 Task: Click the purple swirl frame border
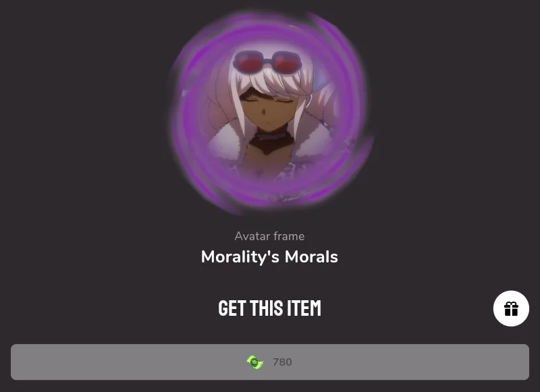pyautogui.click(x=188, y=113)
